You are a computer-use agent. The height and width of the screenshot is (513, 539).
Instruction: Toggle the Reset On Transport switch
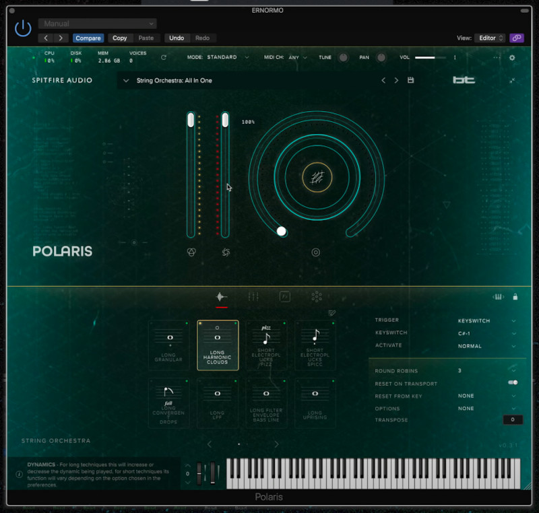pyautogui.click(x=513, y=382)
